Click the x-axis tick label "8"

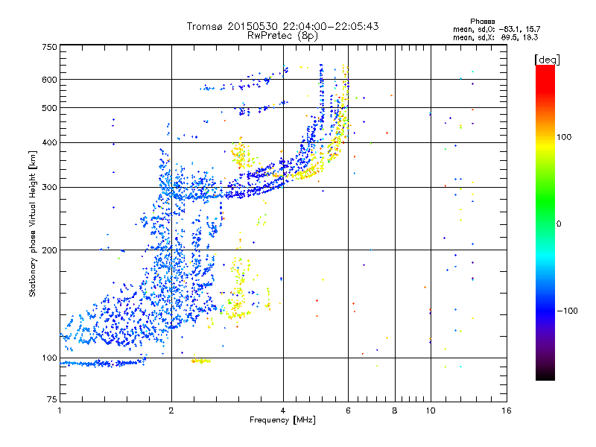click(x=395, y=410)
